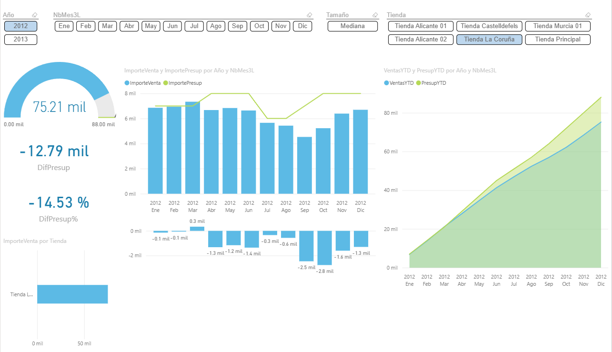Viewport: 612px width, 352px height.
Task: Click the Tienda L... horizontal bar
Action: point(72,294)
